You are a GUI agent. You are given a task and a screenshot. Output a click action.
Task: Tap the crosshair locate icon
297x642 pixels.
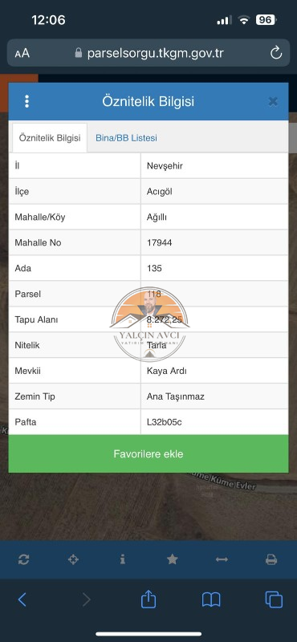73,559
